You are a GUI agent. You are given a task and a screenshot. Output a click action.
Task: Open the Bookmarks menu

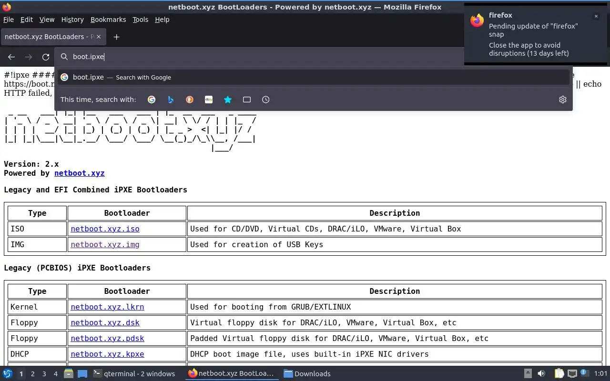point(108,20)
